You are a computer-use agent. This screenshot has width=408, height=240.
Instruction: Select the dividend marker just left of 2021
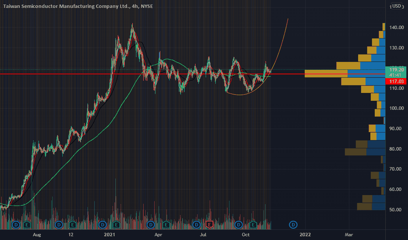tap(102, 225)
